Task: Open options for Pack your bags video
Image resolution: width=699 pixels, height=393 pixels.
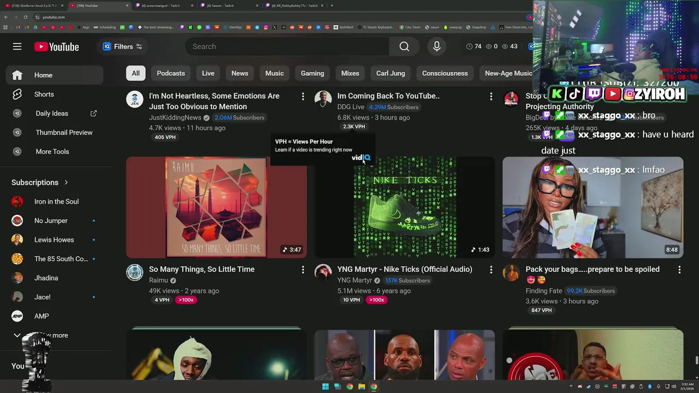Action: 679,270
